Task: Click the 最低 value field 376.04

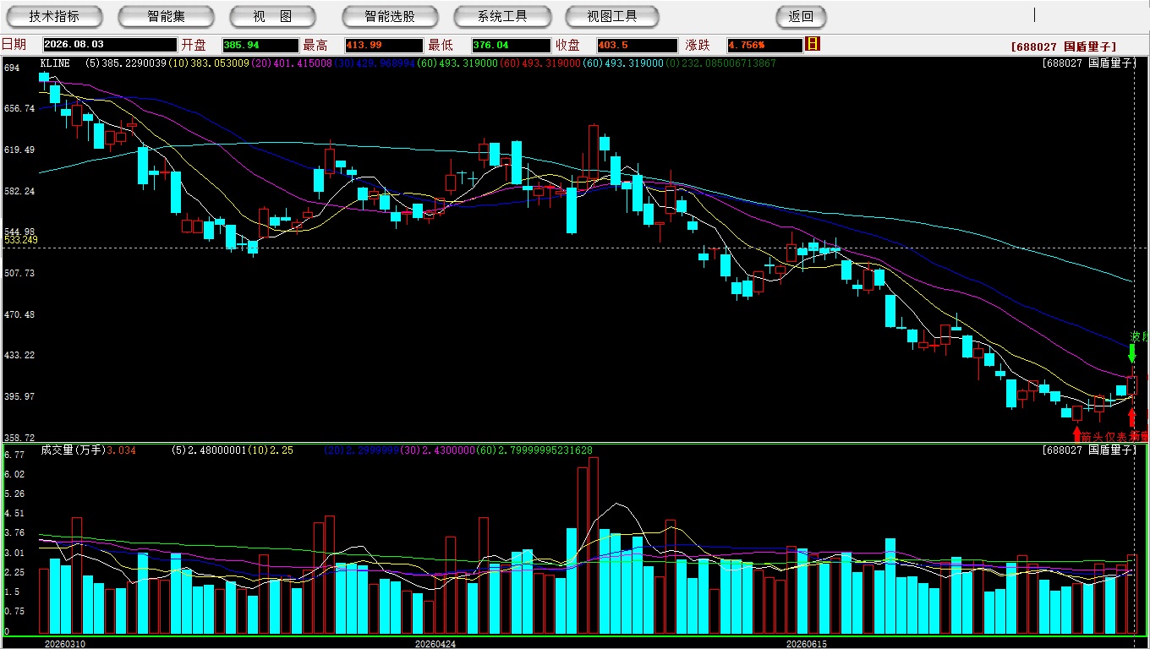Action: 512,45
